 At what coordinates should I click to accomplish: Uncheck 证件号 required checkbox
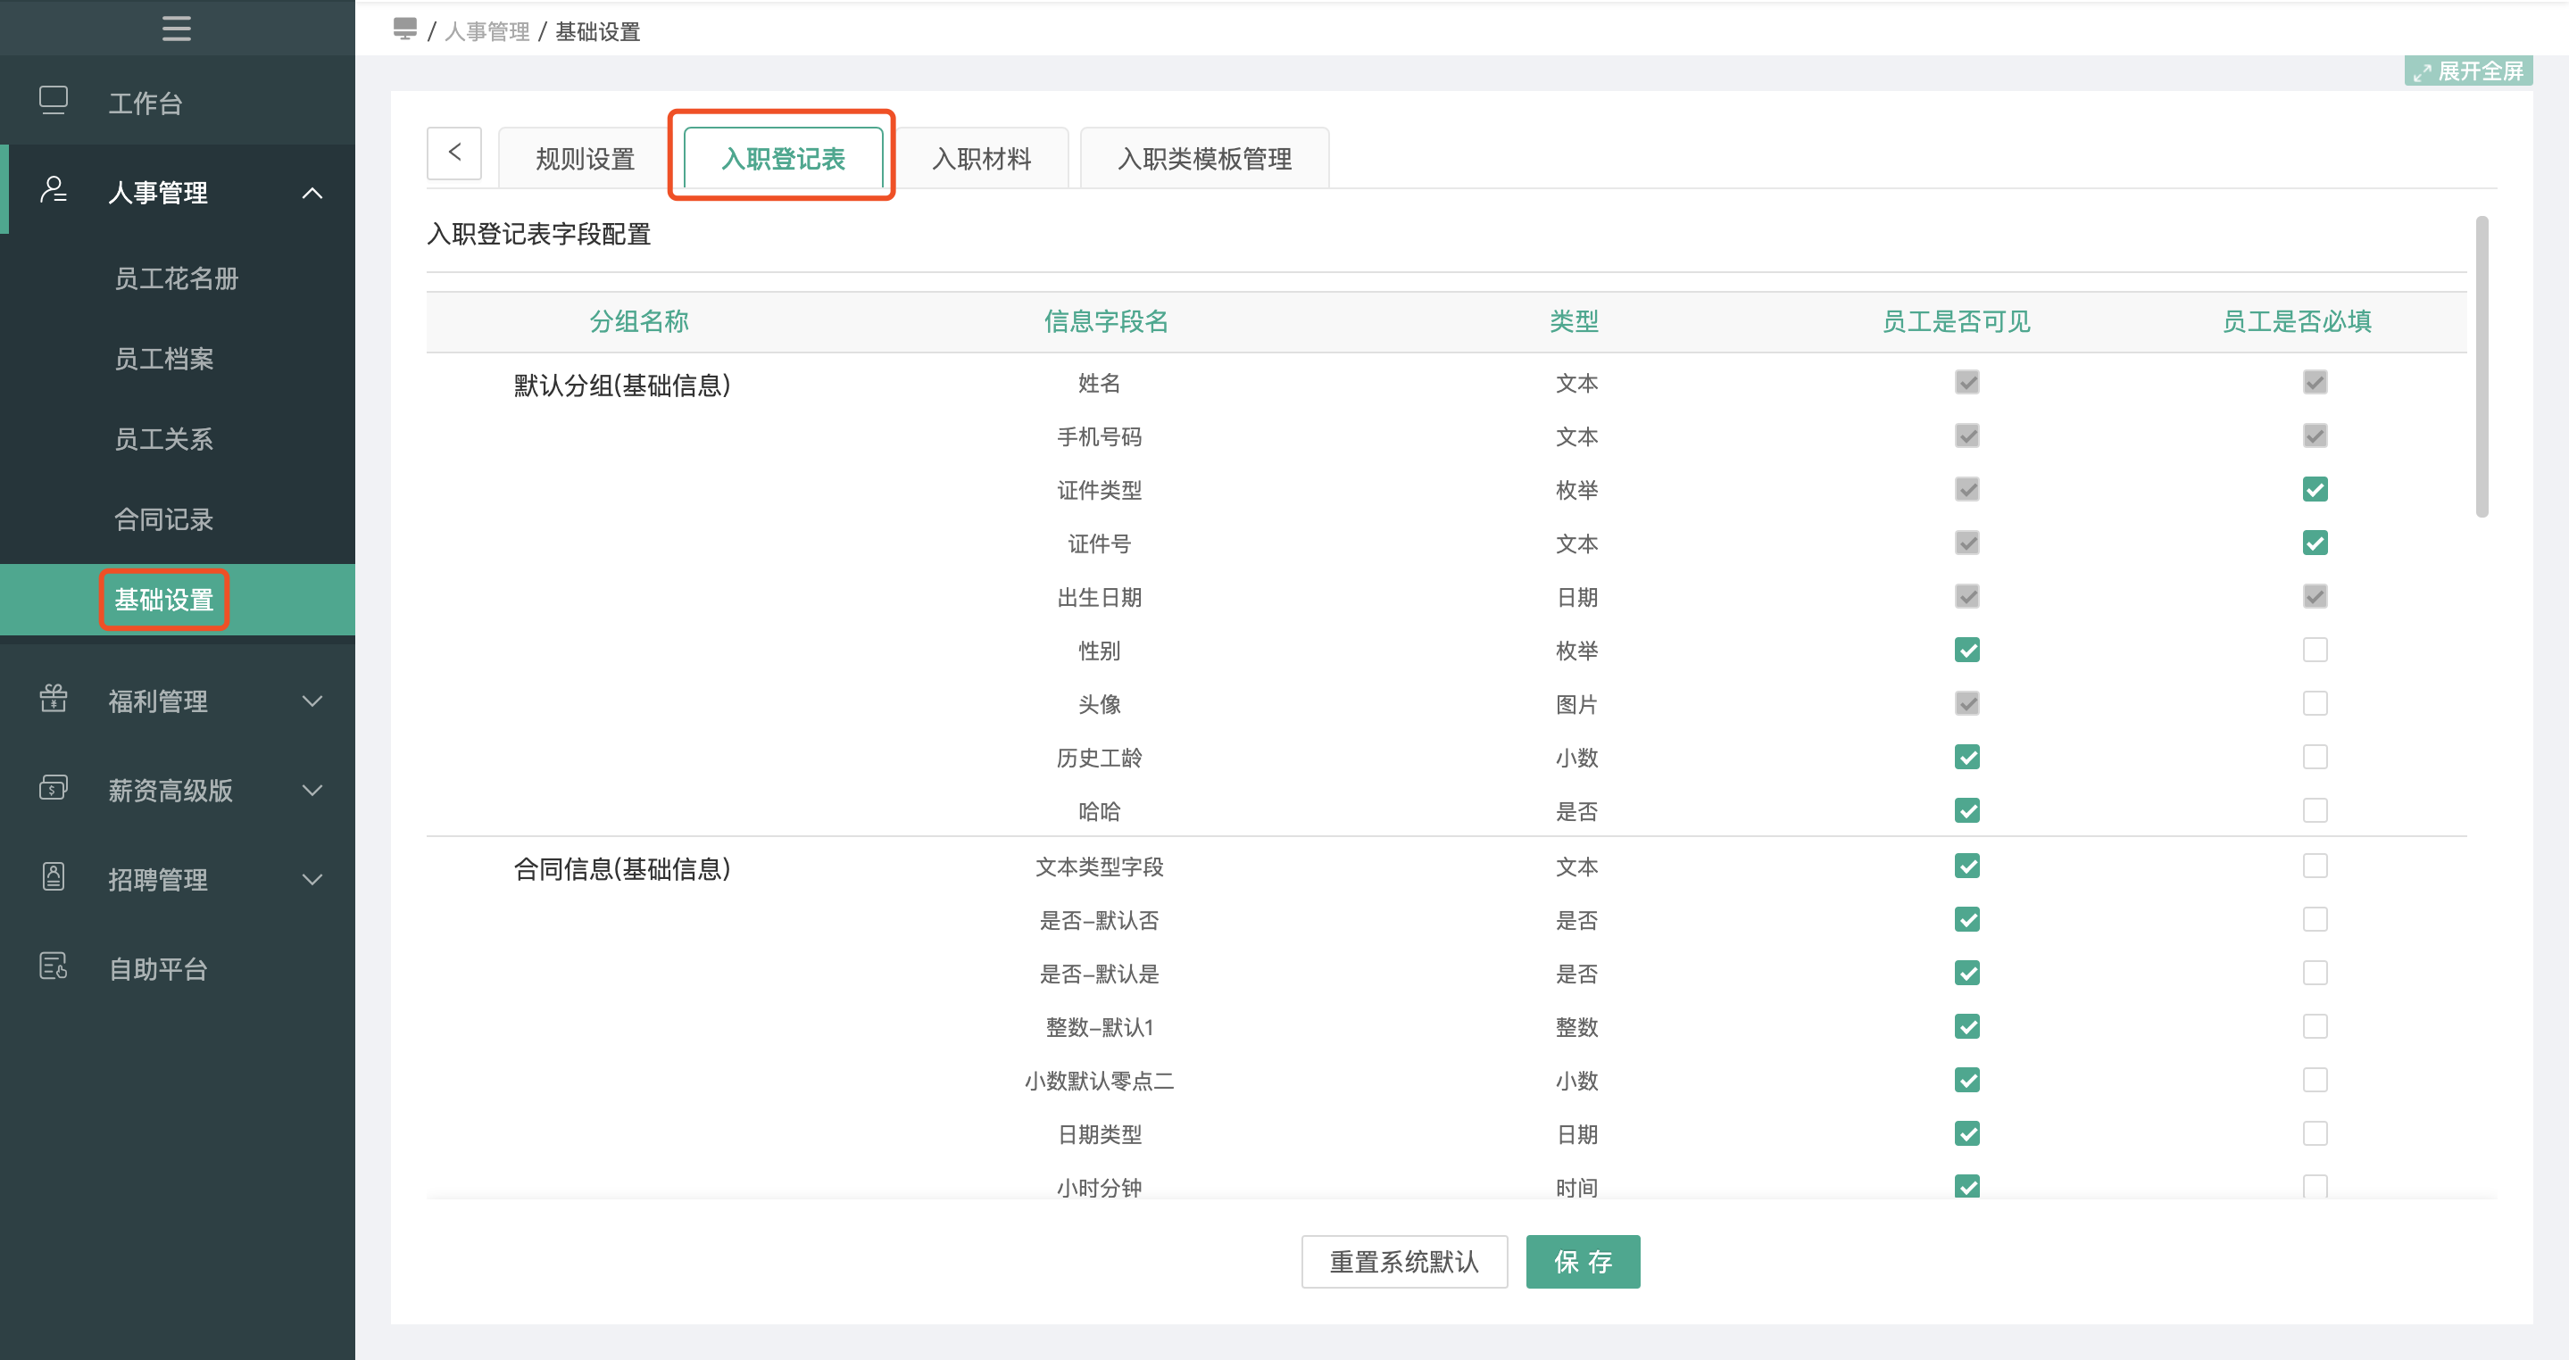pos(2315,543)
